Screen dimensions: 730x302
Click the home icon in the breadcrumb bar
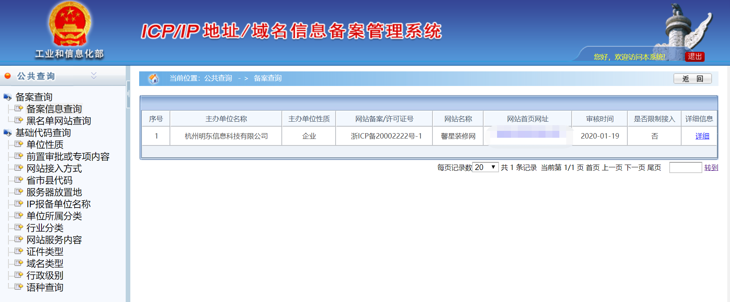tap(154, 78)
